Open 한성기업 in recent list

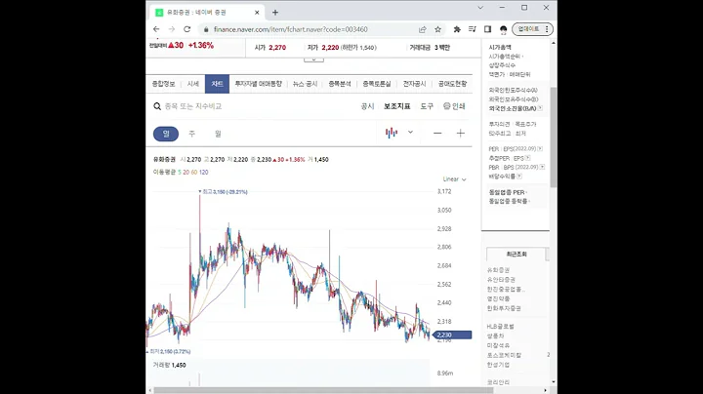click(x=498, y=365)
